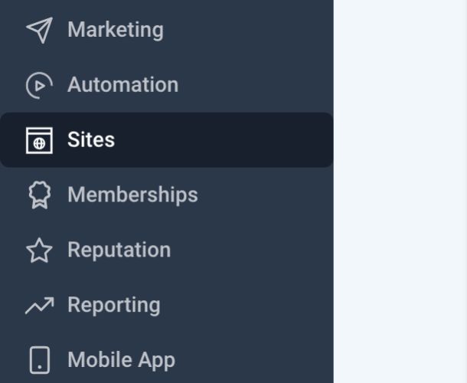Click the highlighted Sites row background
This screenshot has height=383, width=467.
(230, 140)
